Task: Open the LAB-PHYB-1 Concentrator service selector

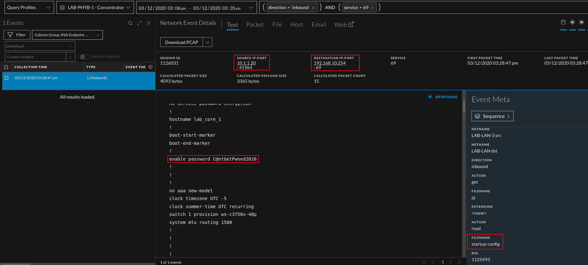Action: [95, 7]
